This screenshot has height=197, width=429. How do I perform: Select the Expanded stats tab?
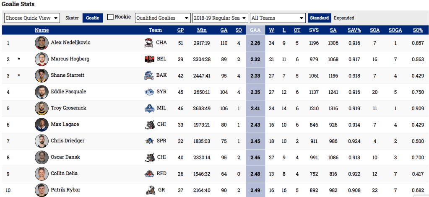click(x=344, y=18)
